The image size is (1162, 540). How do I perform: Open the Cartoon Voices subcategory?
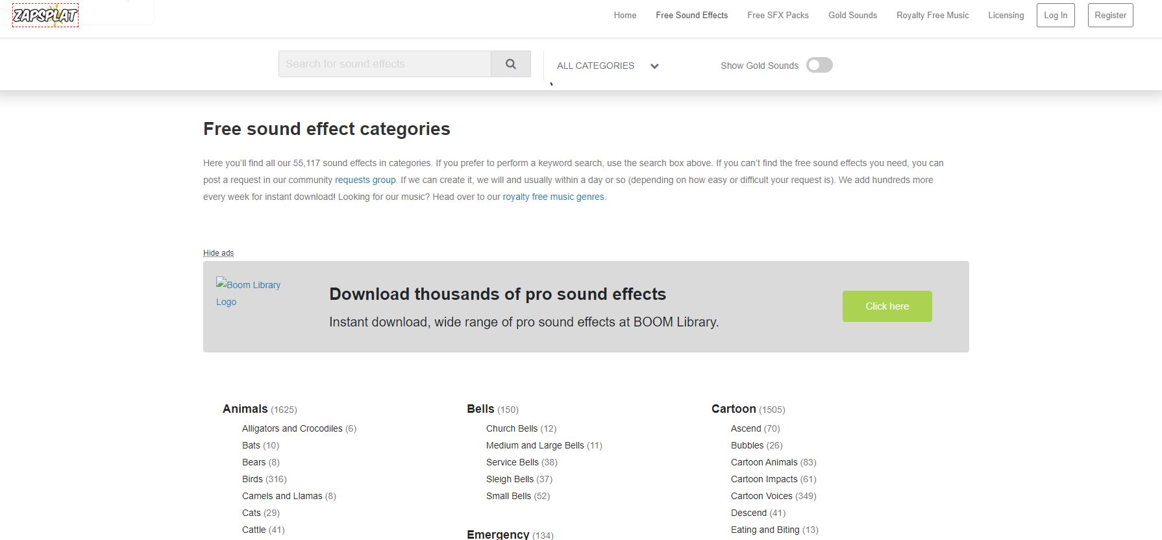click(761, 496)
